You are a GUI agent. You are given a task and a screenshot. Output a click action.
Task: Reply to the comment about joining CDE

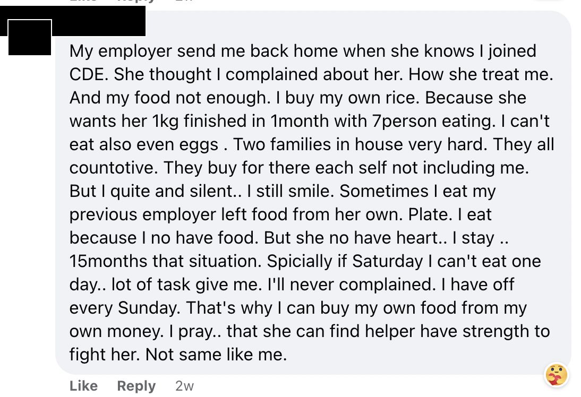[x=136, y=386]
